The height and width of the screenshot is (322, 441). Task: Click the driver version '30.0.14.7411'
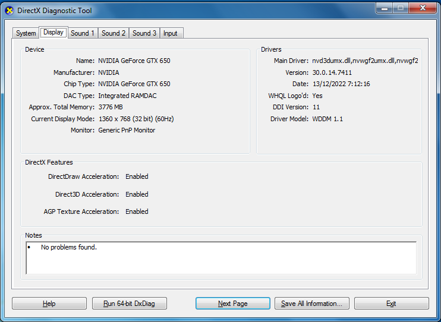[332, 72]
